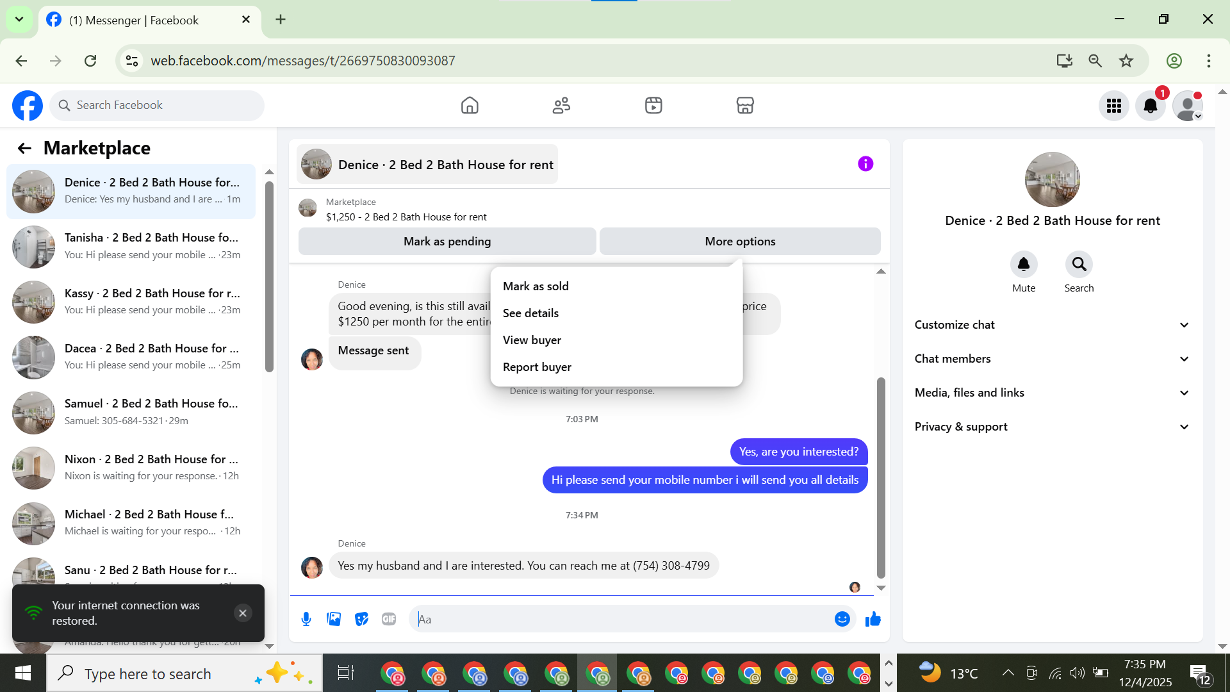Click the purple conversation info icon
The height and width of the screenshot is (692, 1230).
[x=865, y=164]
